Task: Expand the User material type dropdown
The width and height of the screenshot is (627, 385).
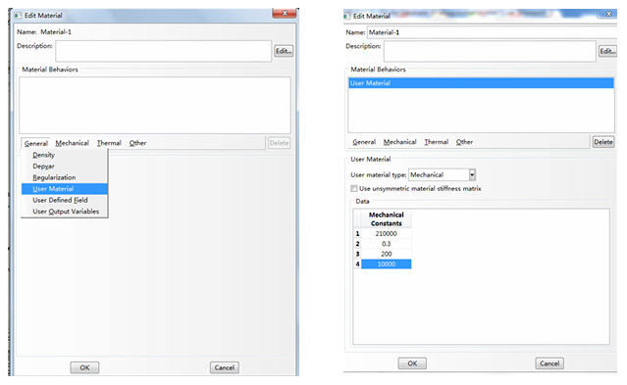Action: pyautogui.click(x=472, y=175)
